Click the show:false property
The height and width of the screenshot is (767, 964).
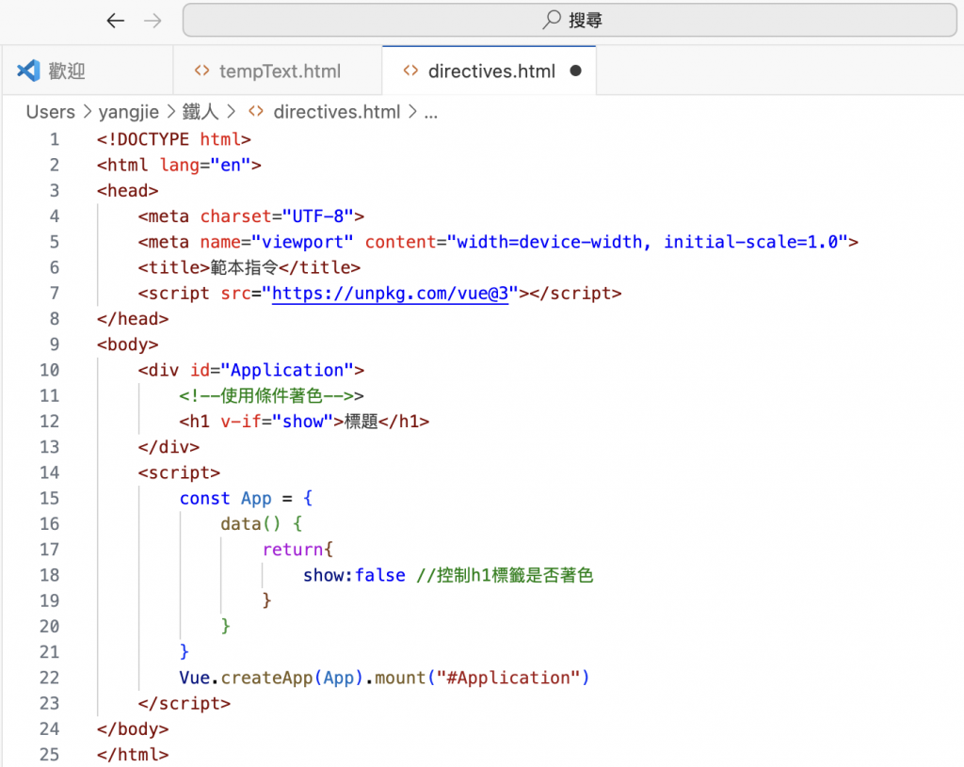(354, 575)
